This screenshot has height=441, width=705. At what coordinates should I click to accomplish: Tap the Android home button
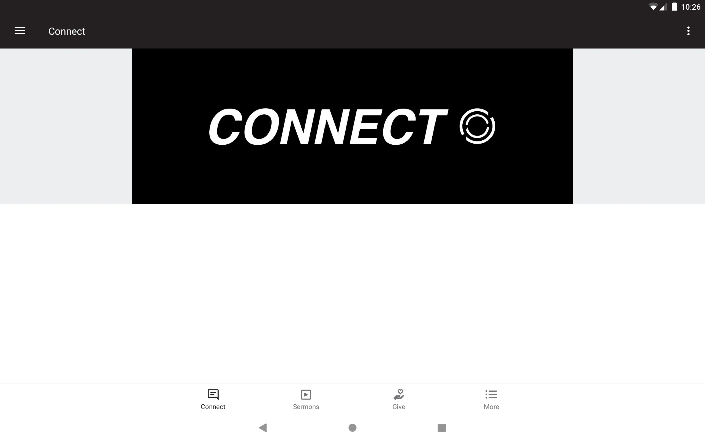(352, 427)
